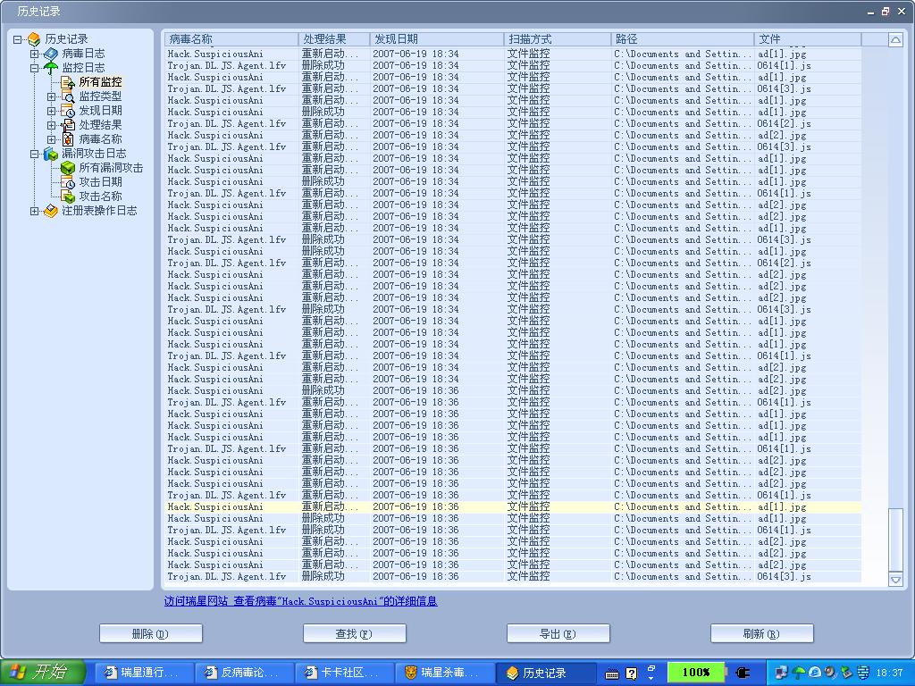Viewport: 915px width, 686px height.
Task: Click the 扫描方式 column header
Action: 558,39
